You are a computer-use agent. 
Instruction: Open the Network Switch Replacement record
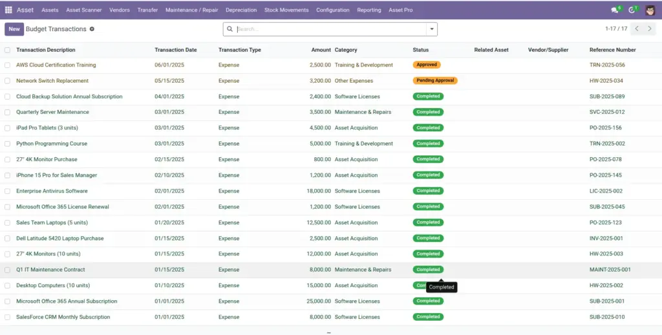[52, 81]
